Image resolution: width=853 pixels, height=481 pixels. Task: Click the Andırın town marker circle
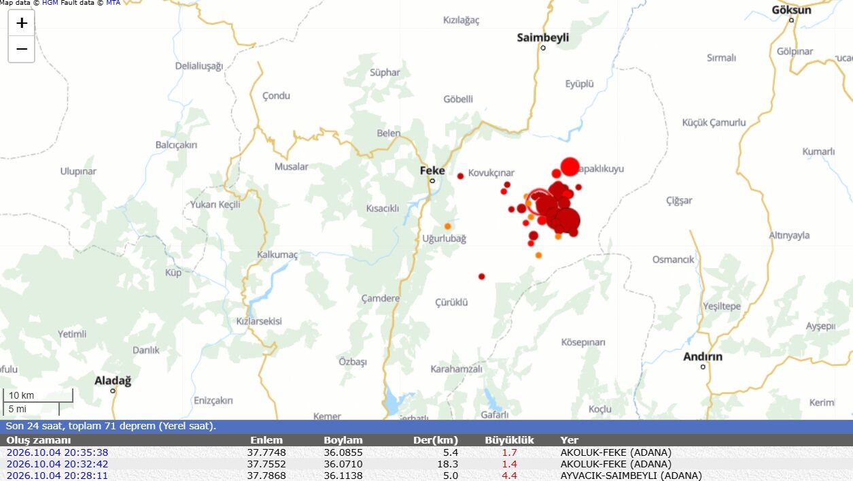click(x=703, y=367)
